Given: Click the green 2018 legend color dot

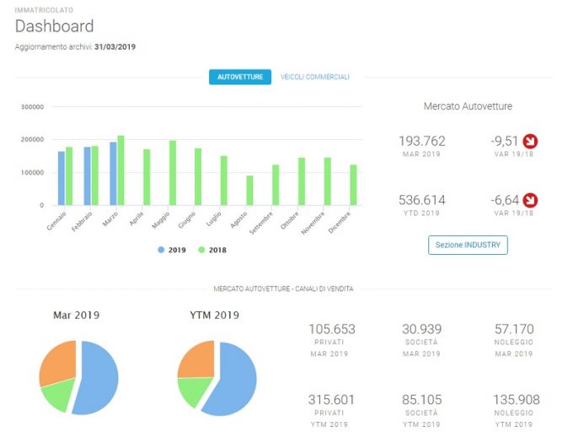Looking at the screenshot, I should 201,250.
